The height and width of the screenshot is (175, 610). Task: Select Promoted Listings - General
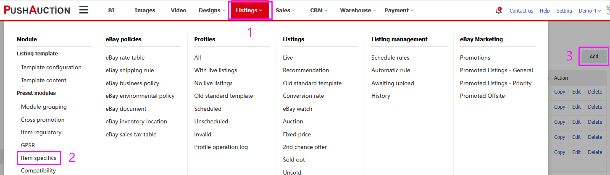click(497, 70)
